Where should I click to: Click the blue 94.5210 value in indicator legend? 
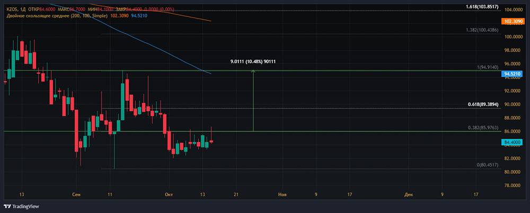coord(139,15)
